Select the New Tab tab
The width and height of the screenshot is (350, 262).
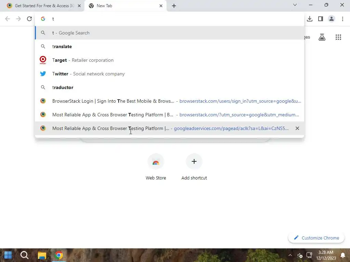pyautogui.click(x=125, y=6)
